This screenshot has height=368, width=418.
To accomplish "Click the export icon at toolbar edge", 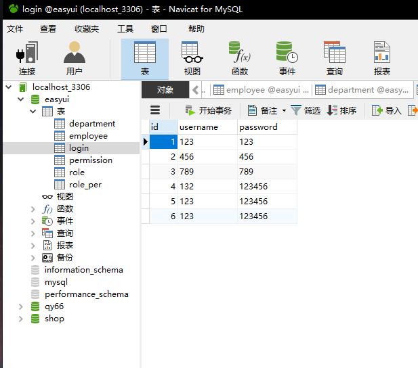I will click(413, 110).
